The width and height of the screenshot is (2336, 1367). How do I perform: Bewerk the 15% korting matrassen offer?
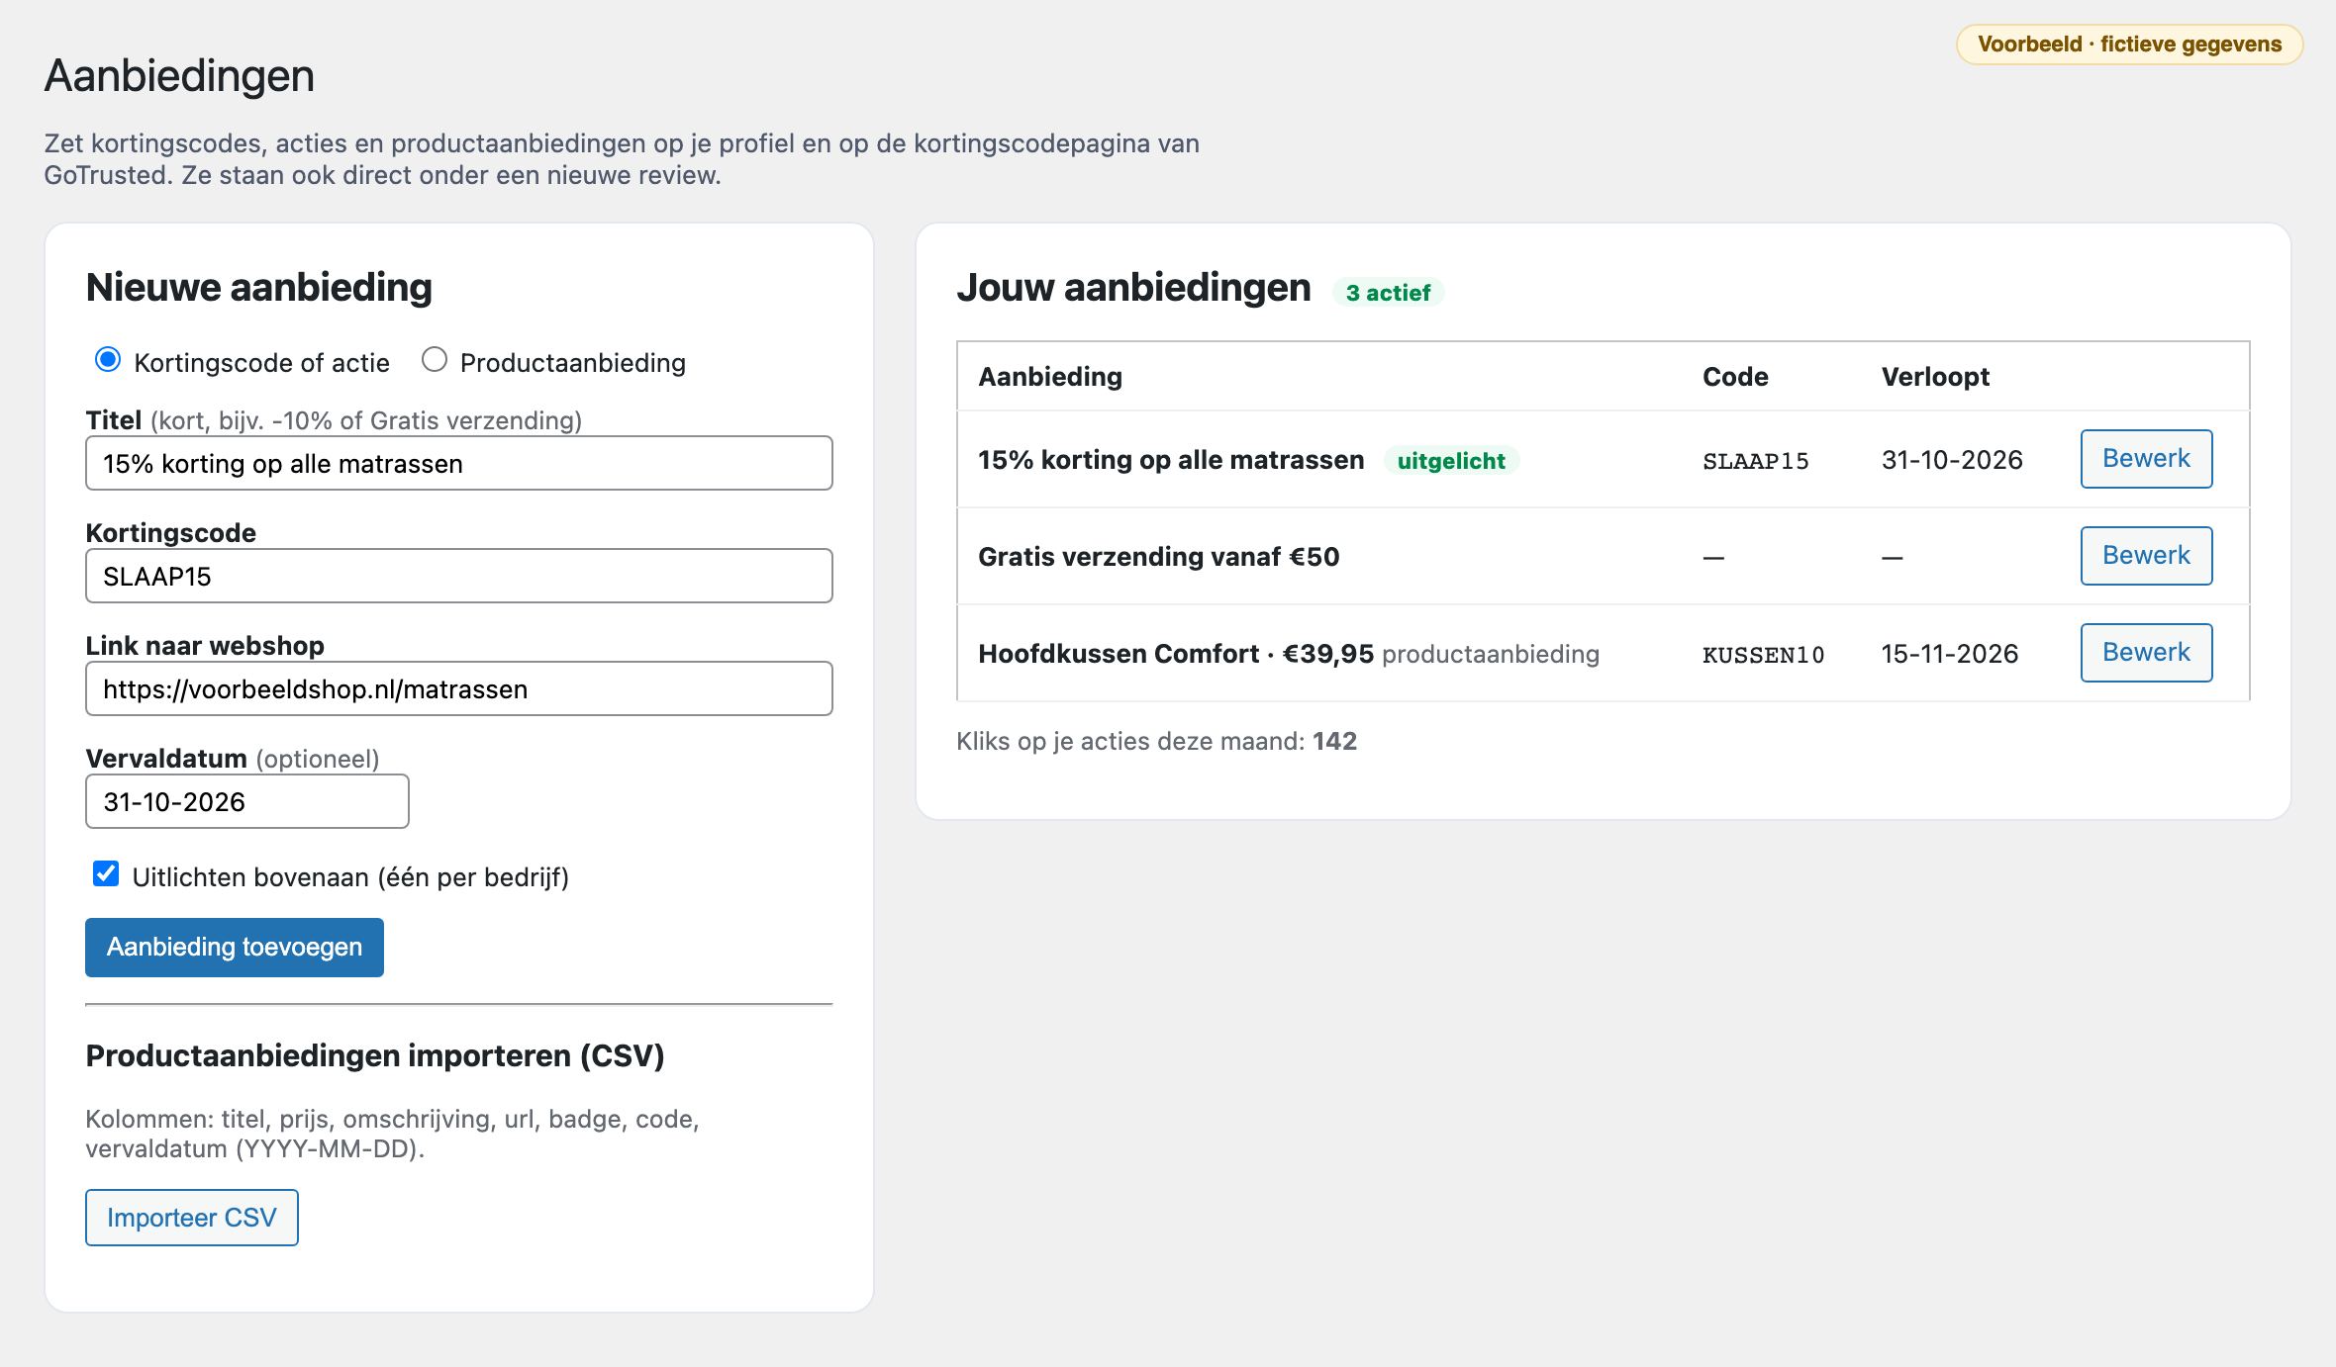tap(2146, 459)
